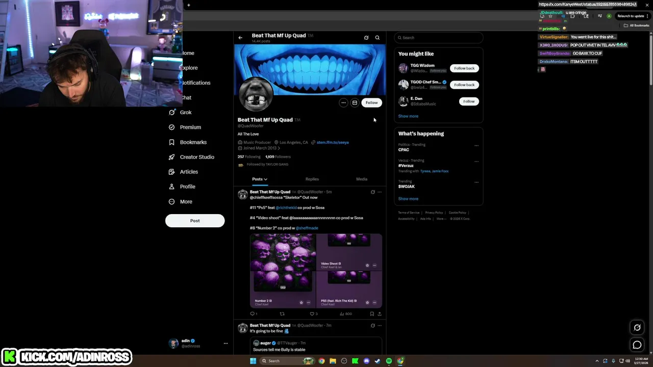Open Grok explain on the Skeletor post
Image resolution: width=653 pixels, height=367 pixels.
tap(372, 192)
